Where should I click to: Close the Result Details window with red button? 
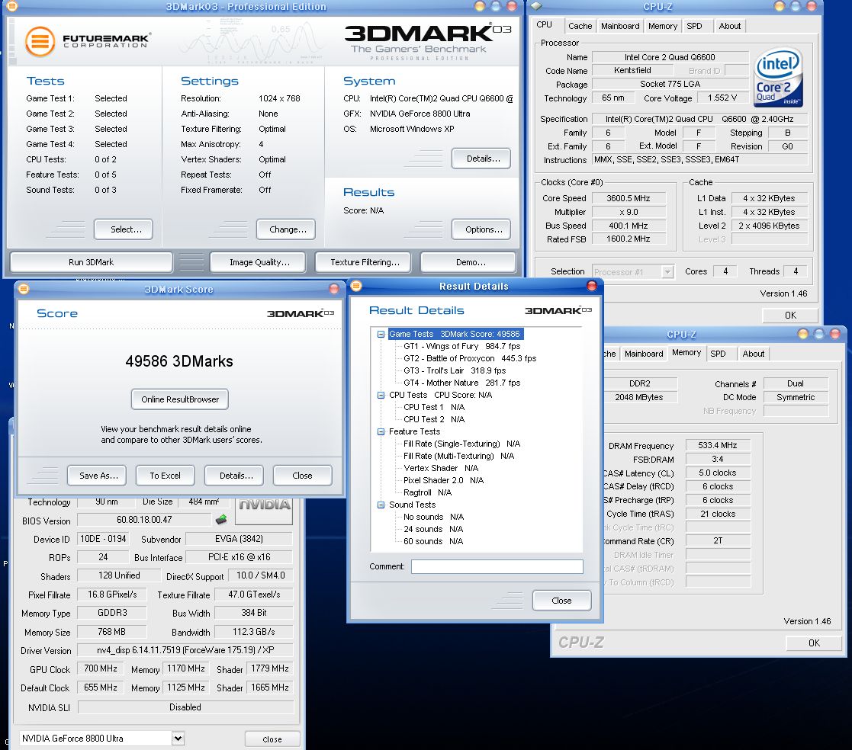click(x=592, y=286)
